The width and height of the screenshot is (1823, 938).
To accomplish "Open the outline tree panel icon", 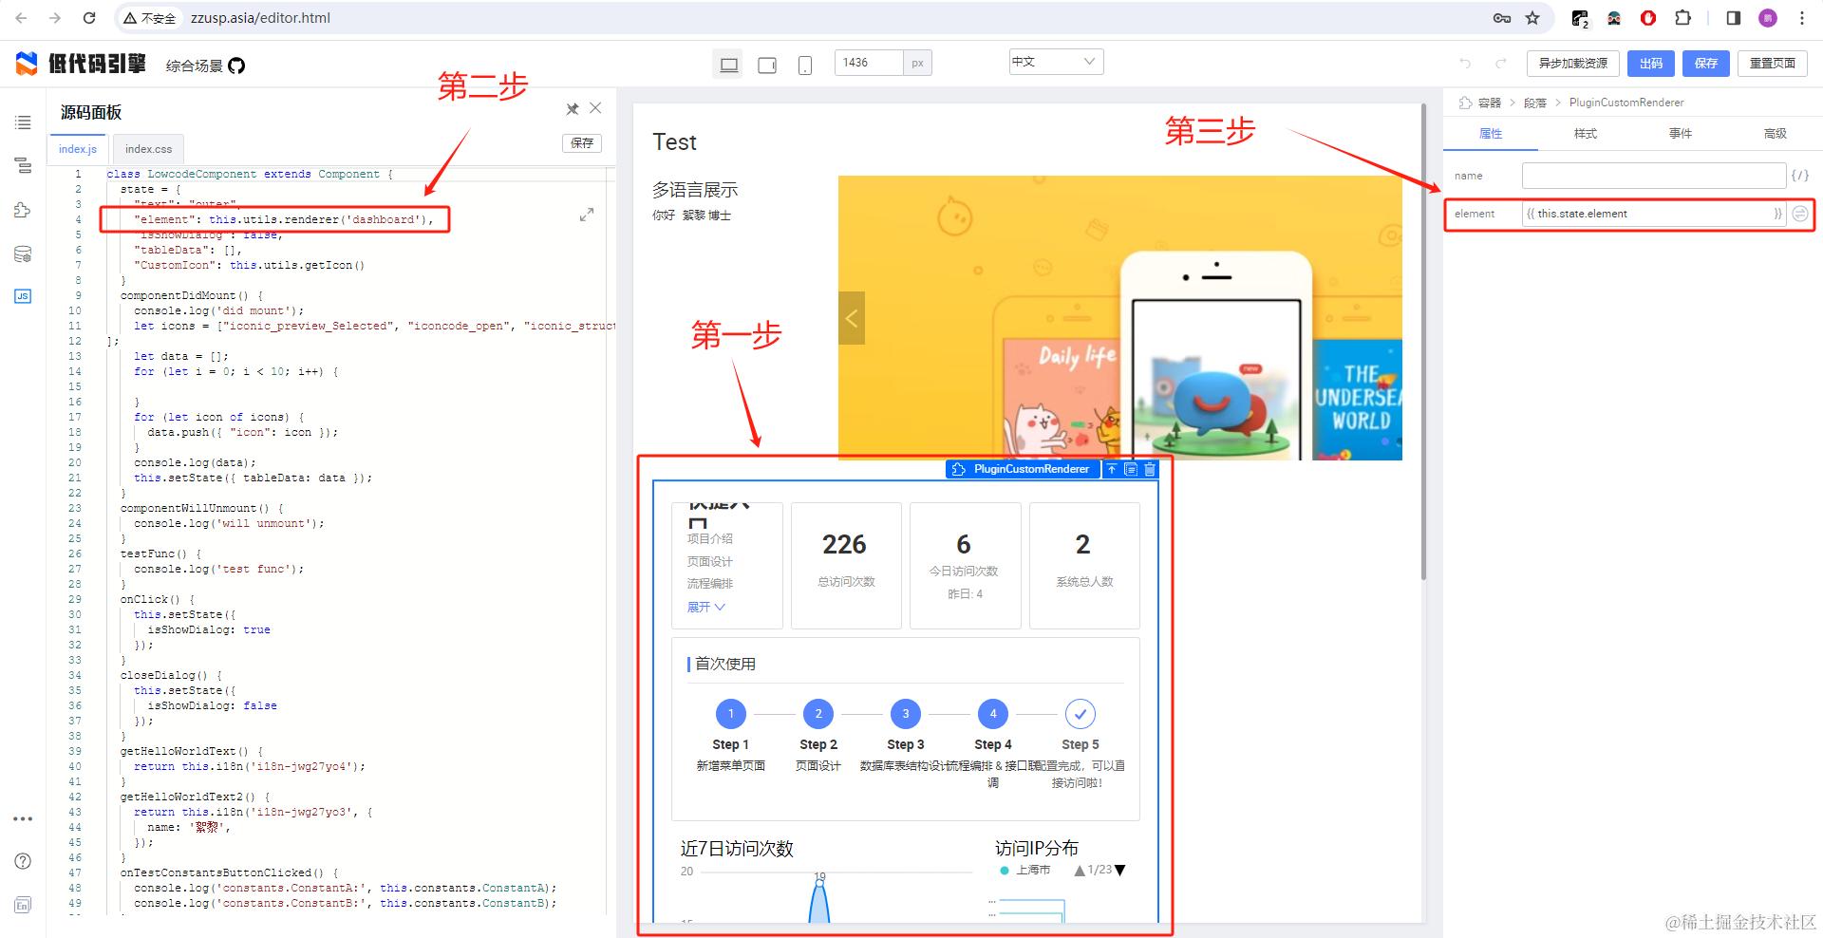I will click(23, 122).
